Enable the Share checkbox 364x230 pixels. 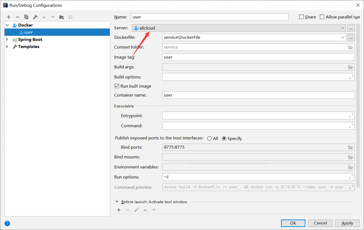[x=301, y=17]
